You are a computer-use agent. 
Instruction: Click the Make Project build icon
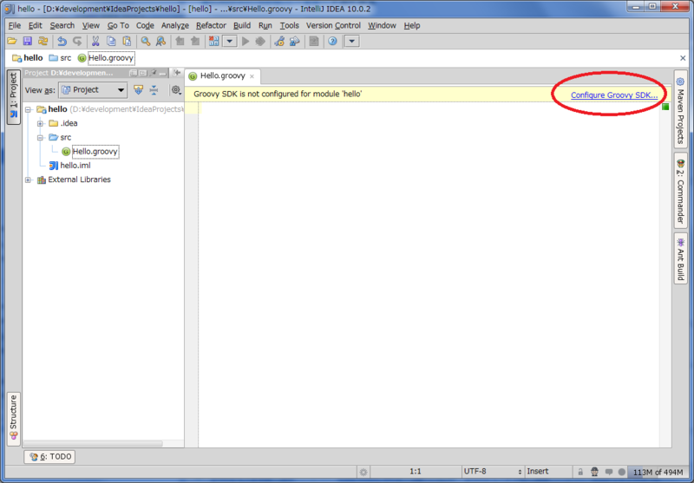[x=213, y=41]
